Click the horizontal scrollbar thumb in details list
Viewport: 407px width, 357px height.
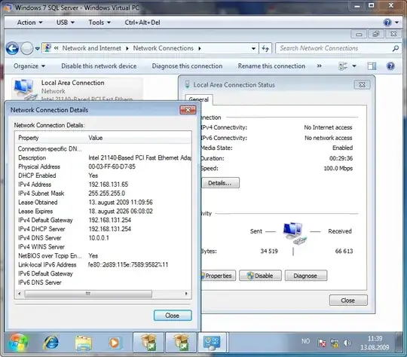88,294
